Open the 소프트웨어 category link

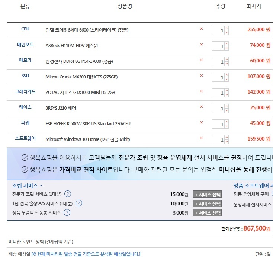[x=25, y=138]
